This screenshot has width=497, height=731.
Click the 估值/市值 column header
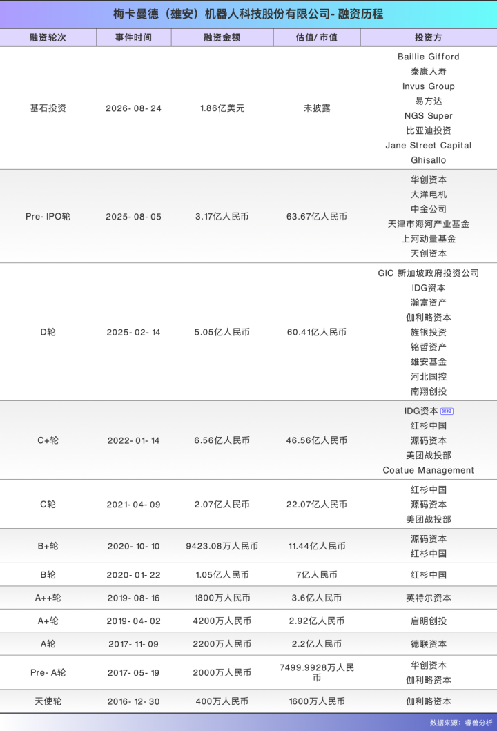(x=317, y=37)
